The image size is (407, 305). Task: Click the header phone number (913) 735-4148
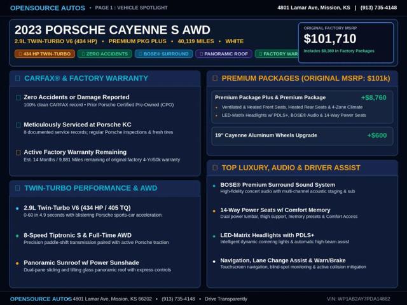(378, 8)
